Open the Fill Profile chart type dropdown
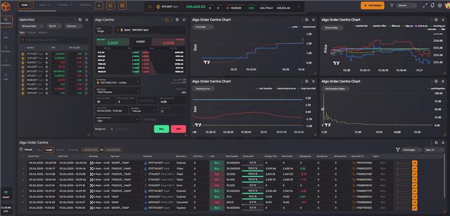Screen dimensions: 450x216 (x=202, y=27)
